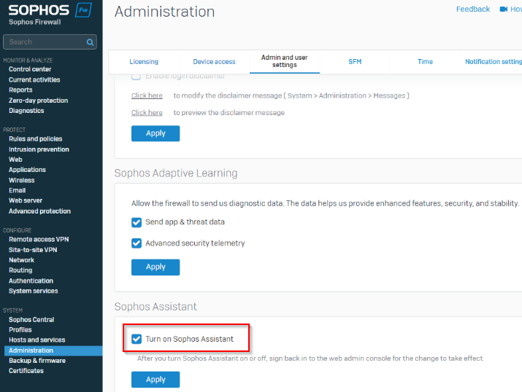Open Zero-day protection
This screenshot has width=522, height=392.
click(38, 101)
